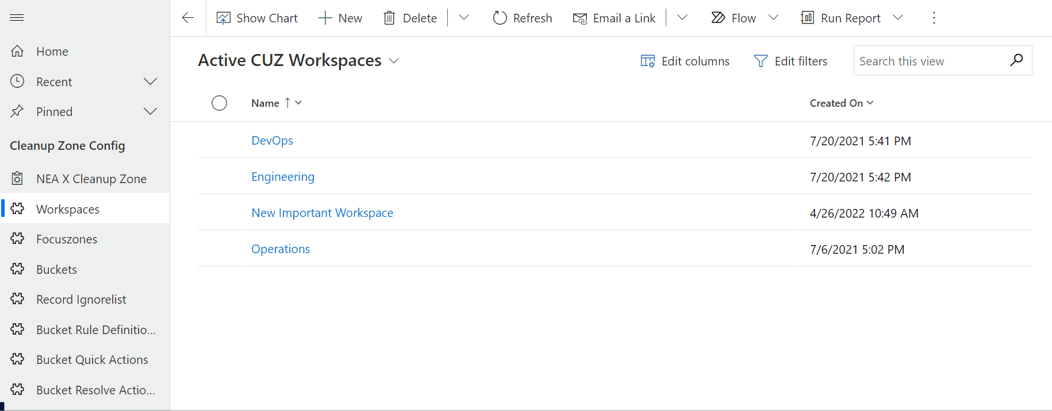Image resolution: width=1052 pixels, height=411 pixels.
Task: Expand the Recent section
Action: tap(150, 82)
